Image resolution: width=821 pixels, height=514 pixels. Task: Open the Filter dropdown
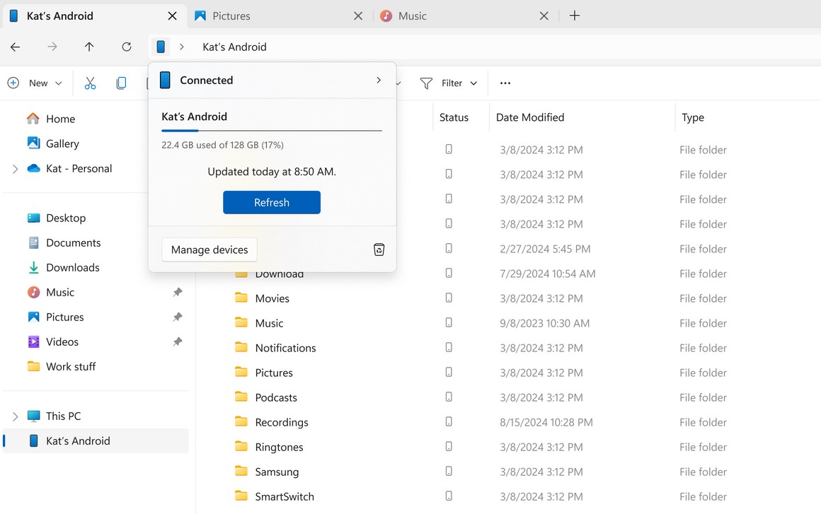click(449, 83)
